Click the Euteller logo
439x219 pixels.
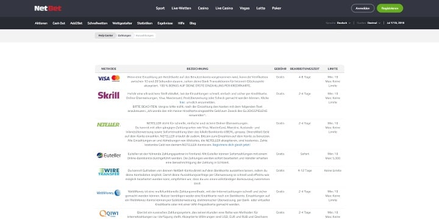coord(109,155)
